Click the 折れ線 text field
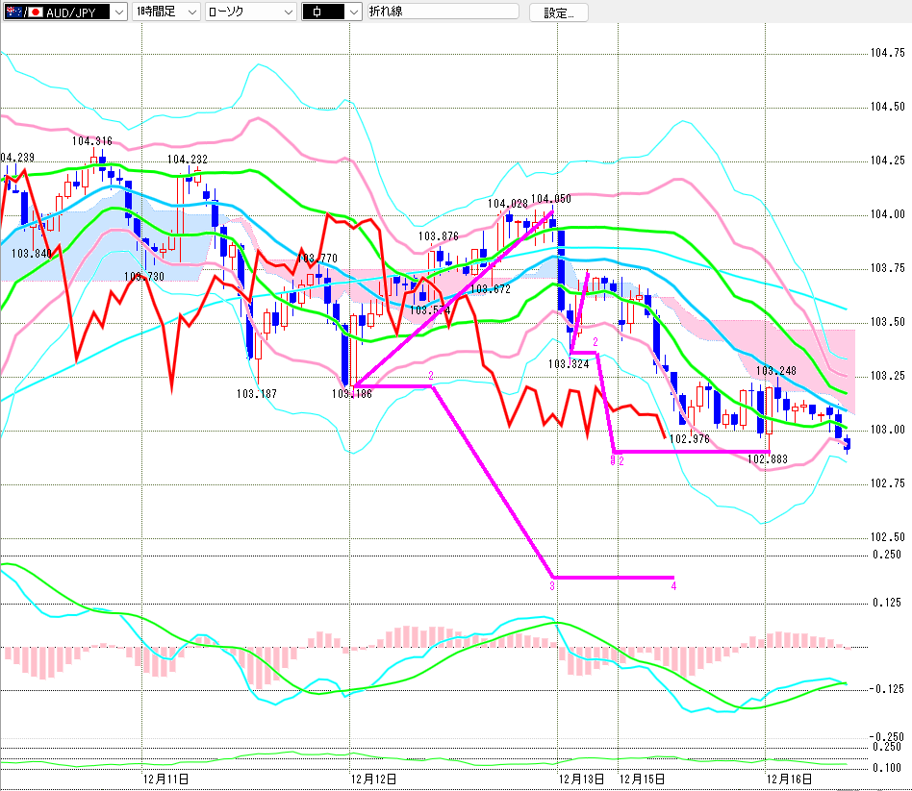 point(443,12)
